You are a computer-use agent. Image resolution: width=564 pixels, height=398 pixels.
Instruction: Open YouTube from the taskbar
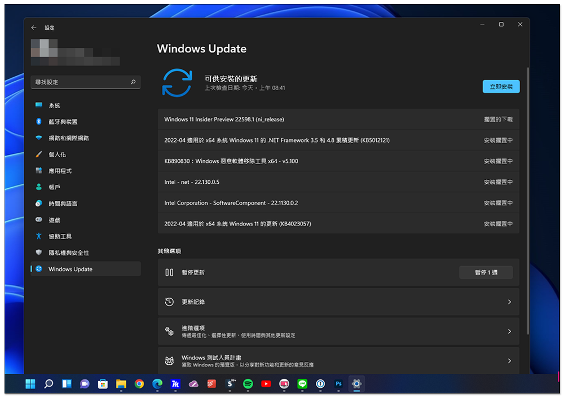[x=266, y=384]
